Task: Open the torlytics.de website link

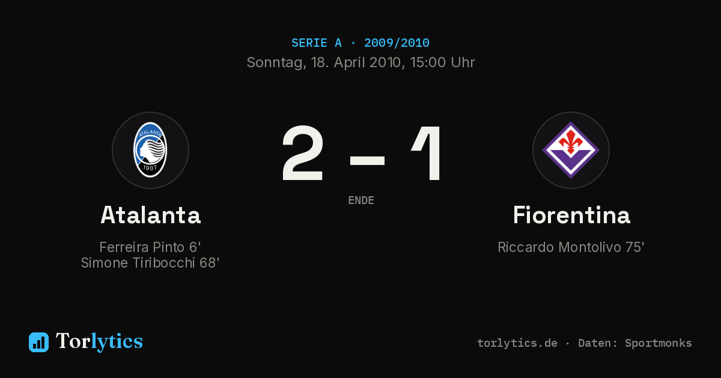Action: click(x=517, y=343)
